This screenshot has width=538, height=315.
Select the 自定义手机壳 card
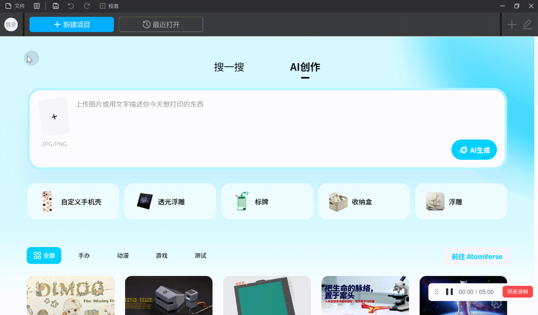(x=73, y=202)
